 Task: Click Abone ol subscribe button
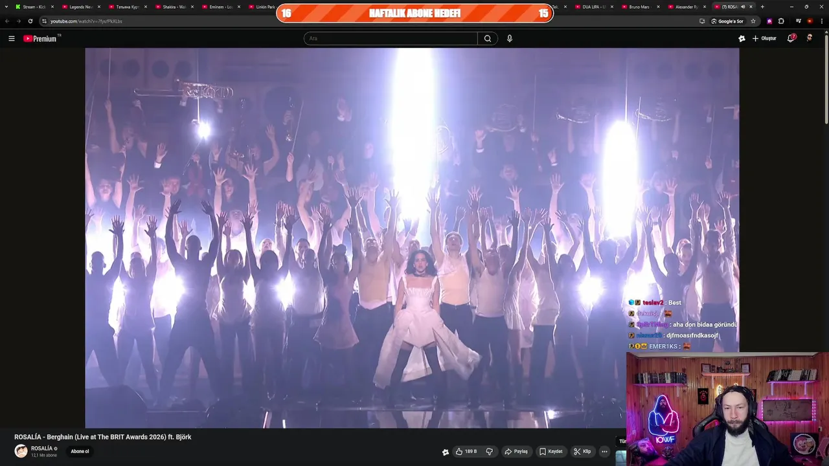[80, 452]
